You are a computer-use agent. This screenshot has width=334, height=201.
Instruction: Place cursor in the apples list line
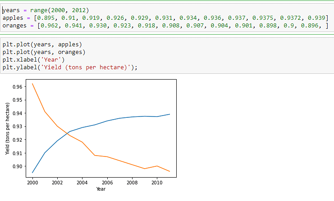point(165,18)
